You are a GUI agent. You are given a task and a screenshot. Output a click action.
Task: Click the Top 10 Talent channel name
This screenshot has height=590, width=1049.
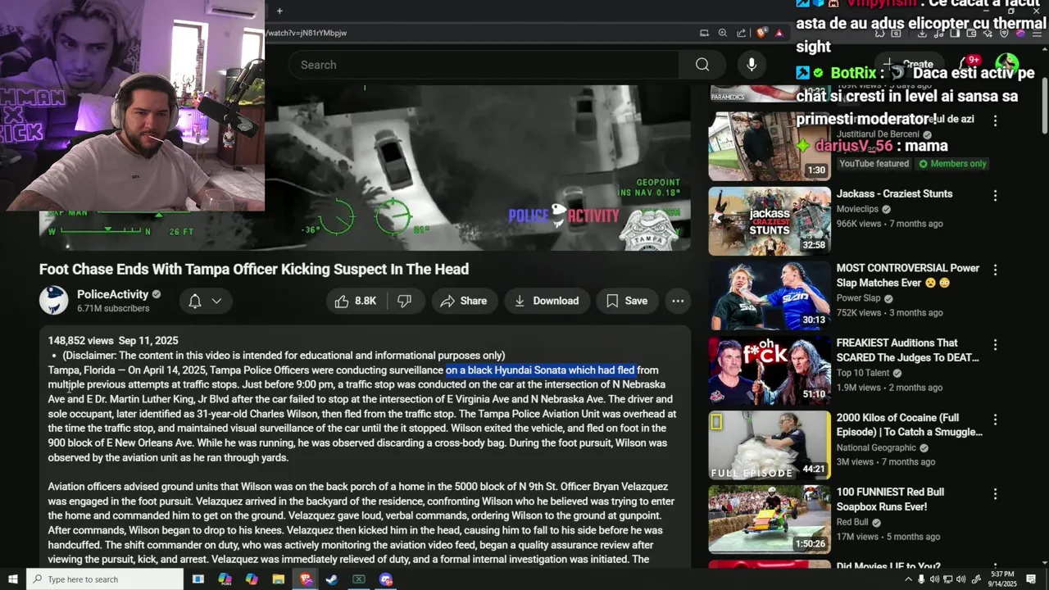[x=863, y=373]
